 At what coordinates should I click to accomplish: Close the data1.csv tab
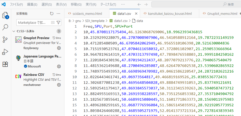[x=136, y=14]
